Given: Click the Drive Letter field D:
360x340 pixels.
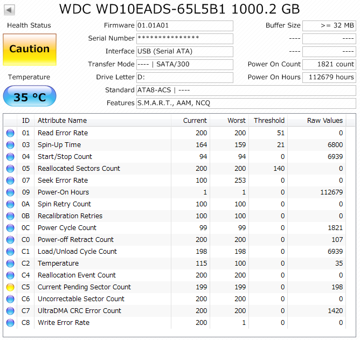Looking at the screenshot, I should point(185,78).
